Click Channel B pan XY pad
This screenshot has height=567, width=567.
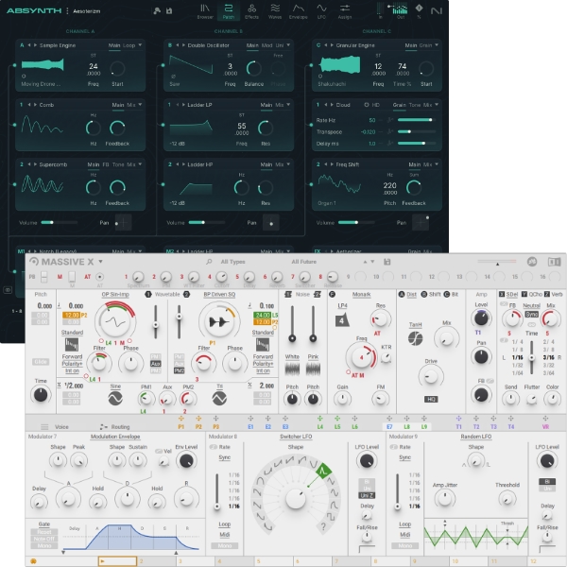point(271,222)
